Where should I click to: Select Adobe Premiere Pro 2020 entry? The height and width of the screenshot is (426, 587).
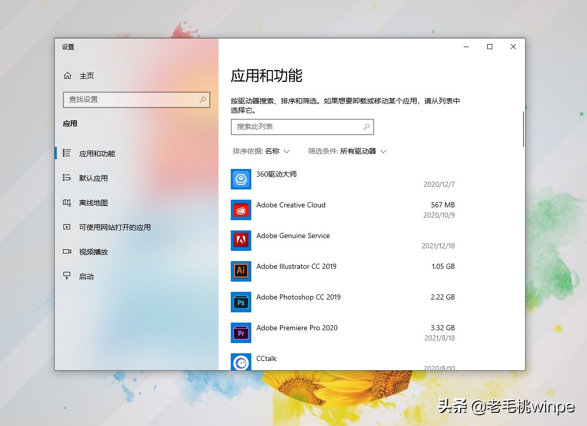(297, 328)
